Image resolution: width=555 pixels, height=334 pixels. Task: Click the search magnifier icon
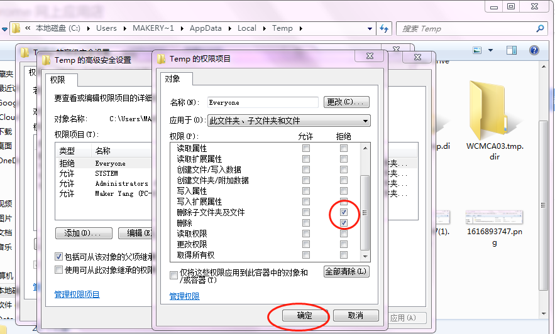[x=539, y=28]
